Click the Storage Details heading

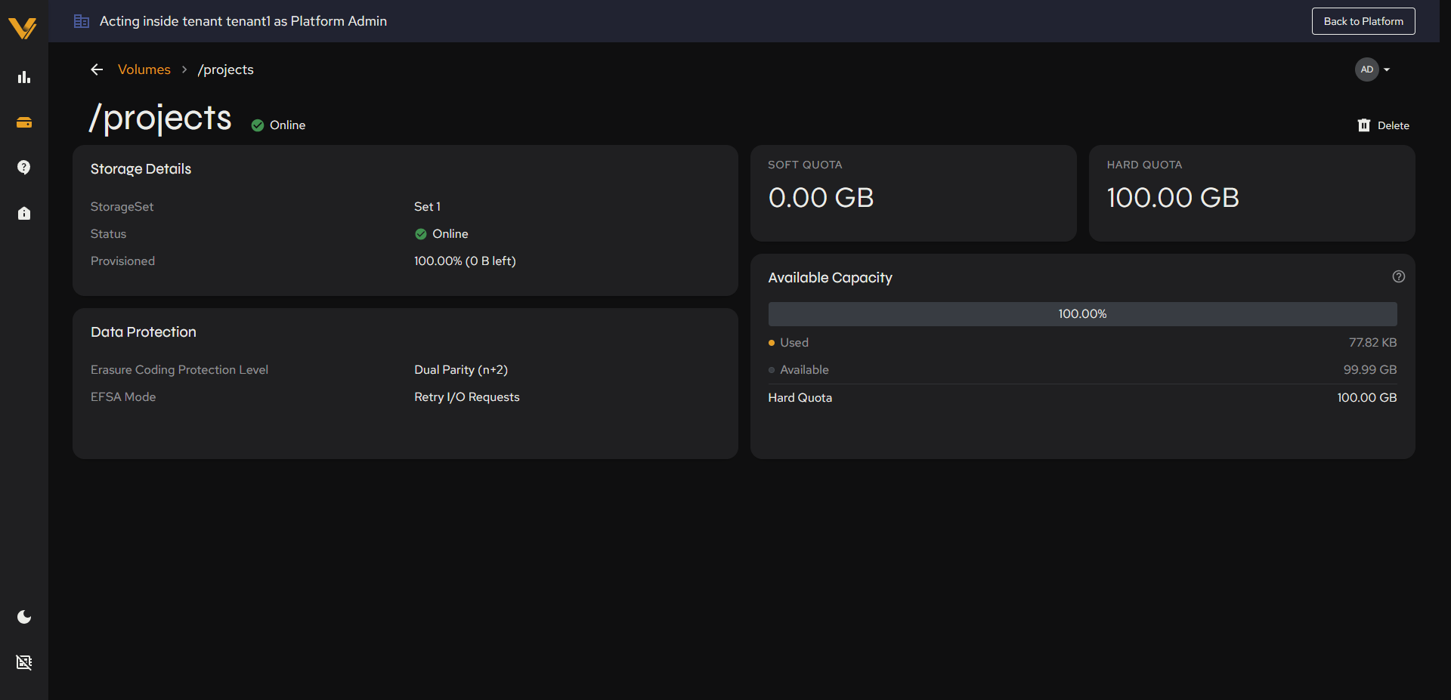[x=141, y=169]
